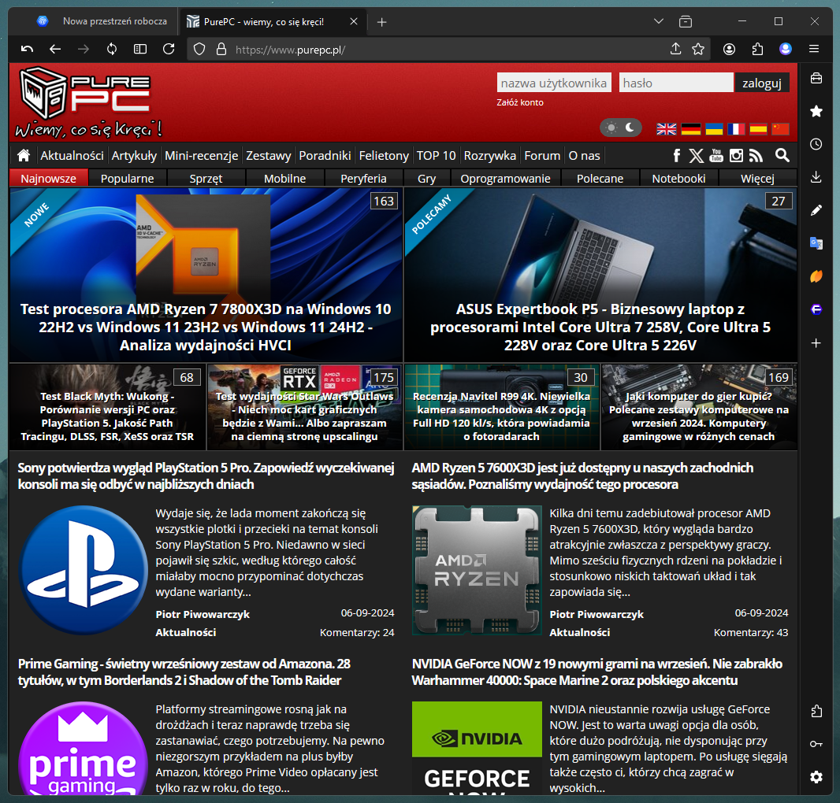Expand the Więcej category tab
The width and height of the screenshot is (840, 803).
point(757,179)
